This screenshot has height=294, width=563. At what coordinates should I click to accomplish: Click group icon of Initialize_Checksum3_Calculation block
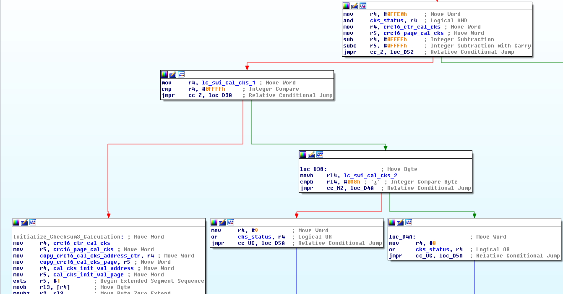point(33,222)
